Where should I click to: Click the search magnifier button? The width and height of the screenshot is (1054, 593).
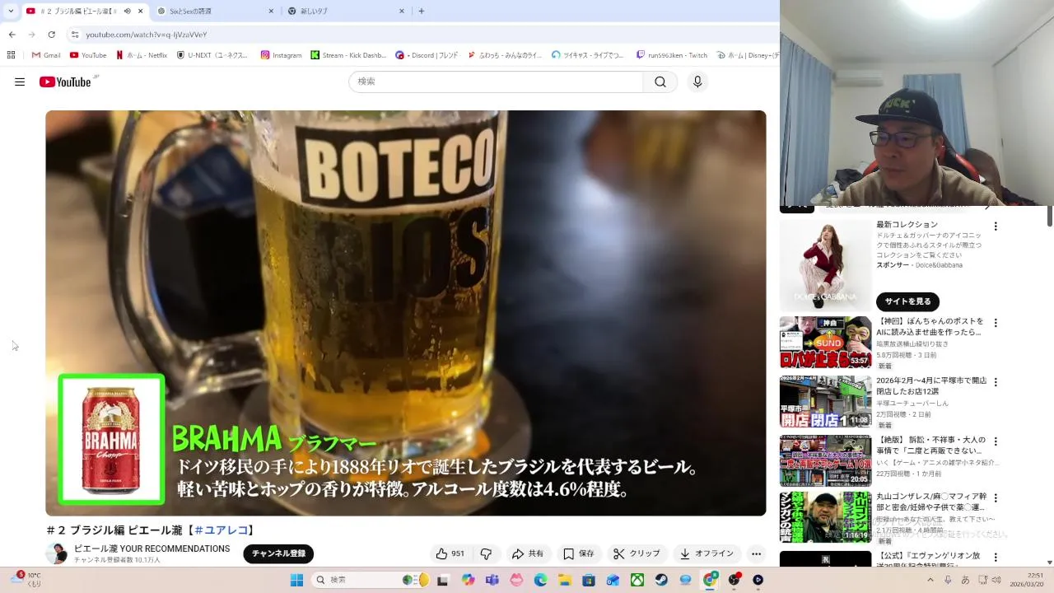(660, 82)
